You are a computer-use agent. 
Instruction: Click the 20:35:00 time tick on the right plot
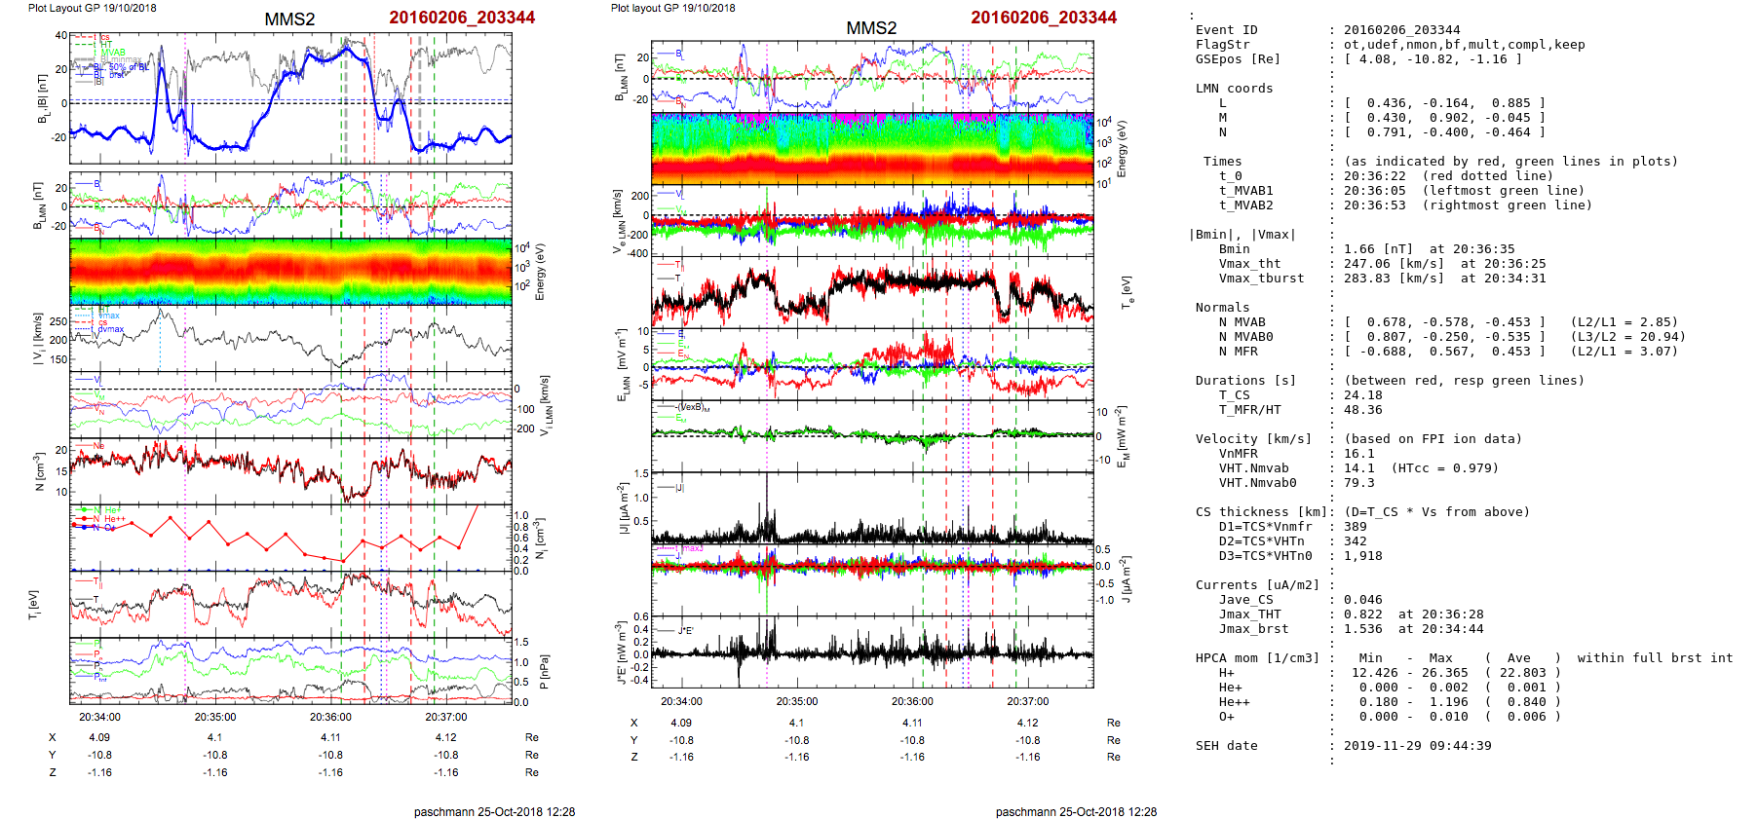click(796, 701)
